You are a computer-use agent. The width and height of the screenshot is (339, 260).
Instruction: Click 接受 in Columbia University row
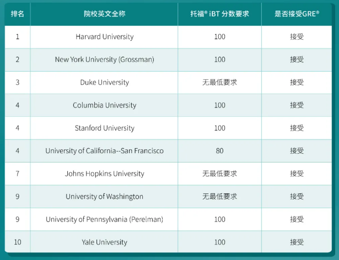click(297, 105)
